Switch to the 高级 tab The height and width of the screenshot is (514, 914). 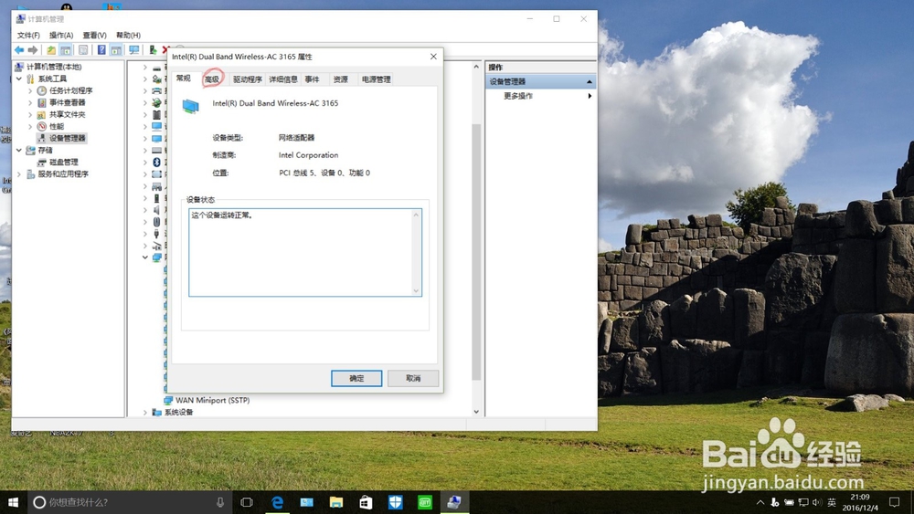click(212, 79)
